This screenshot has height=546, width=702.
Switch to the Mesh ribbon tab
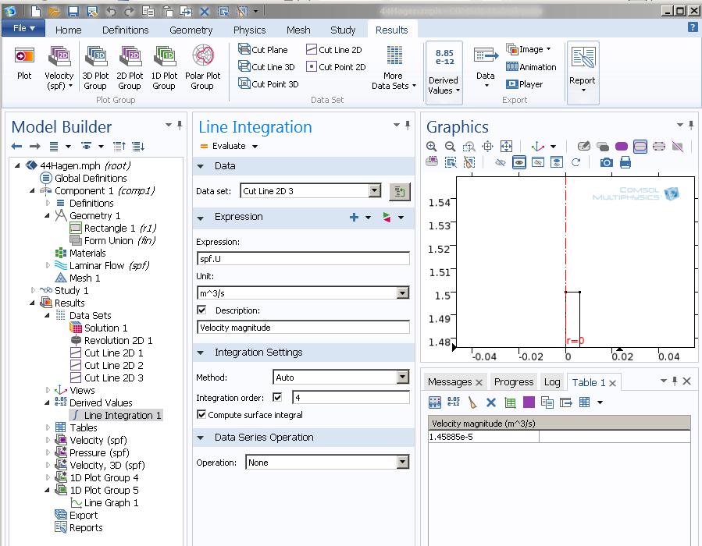point(298,30)
